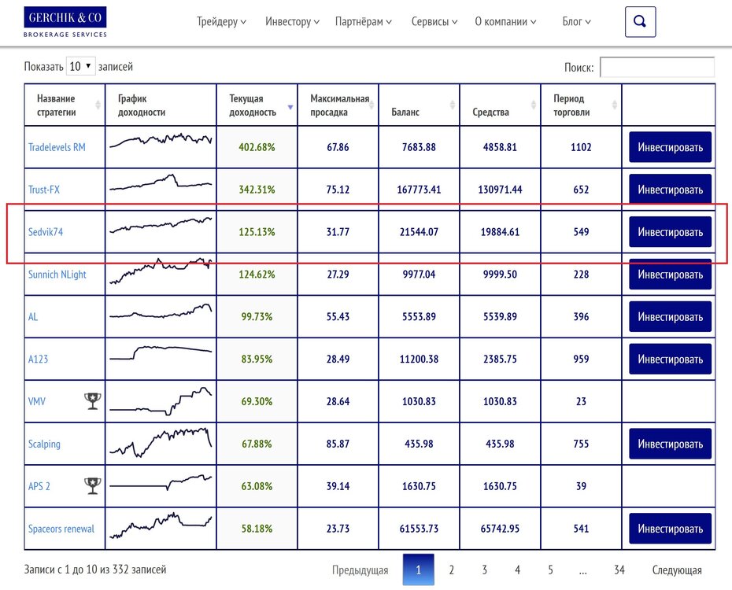Open the Tradelevels RM strategy link
The height and width of the screenshot is (590, 732).
click(x=57, y=147)
